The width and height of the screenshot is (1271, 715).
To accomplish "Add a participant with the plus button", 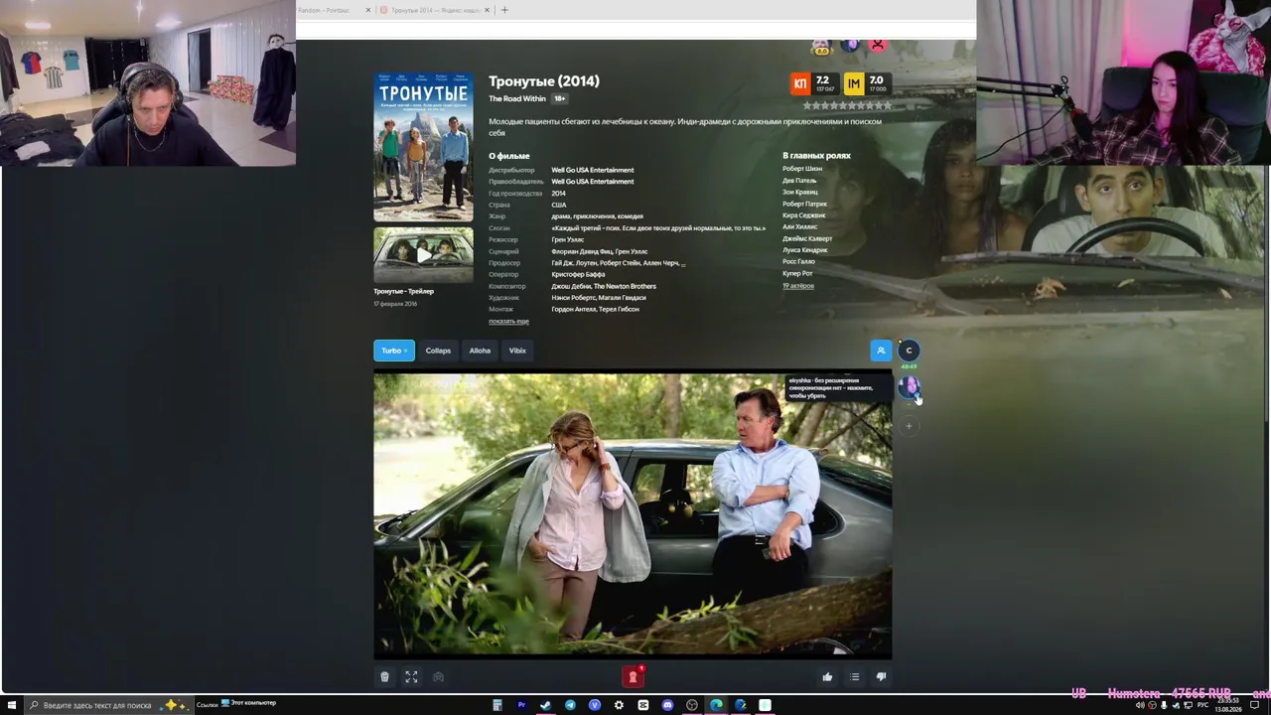I will [909, 426].
